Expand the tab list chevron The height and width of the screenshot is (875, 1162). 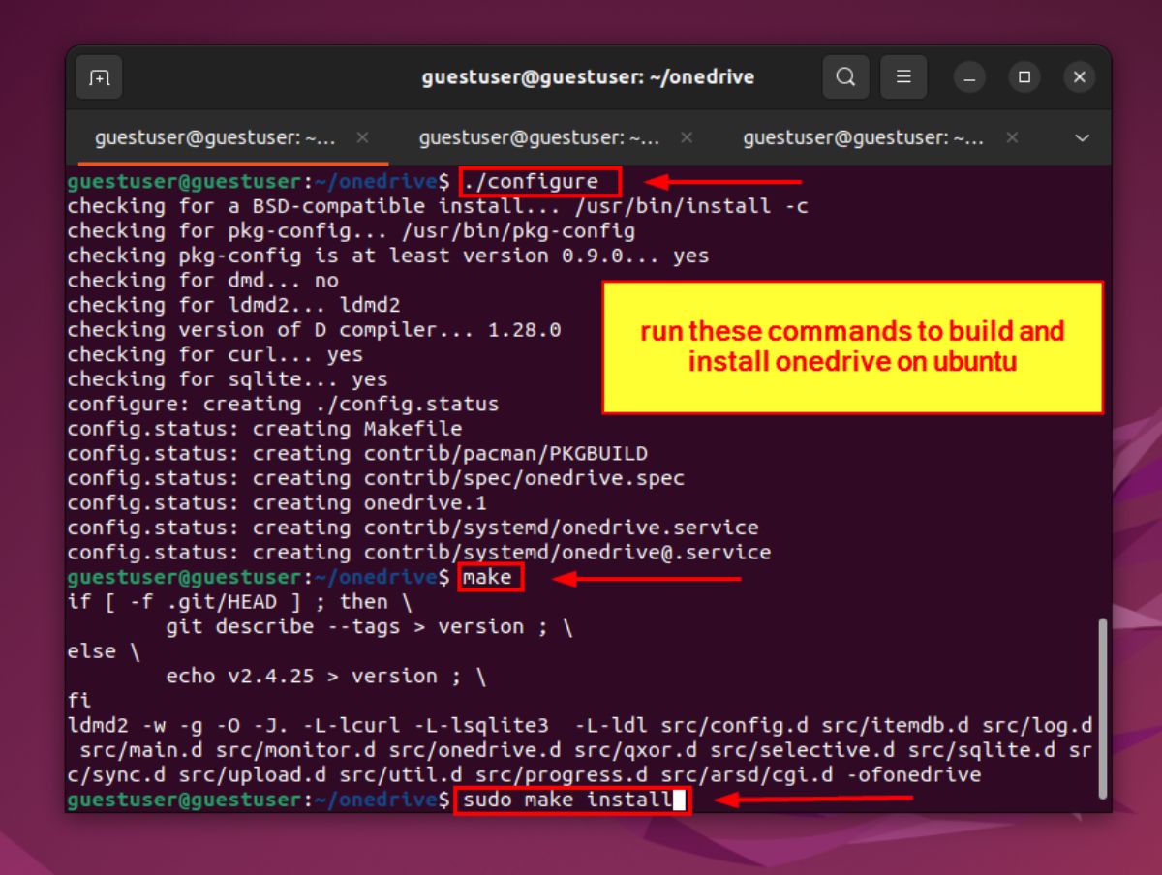tap(1082, 137)
